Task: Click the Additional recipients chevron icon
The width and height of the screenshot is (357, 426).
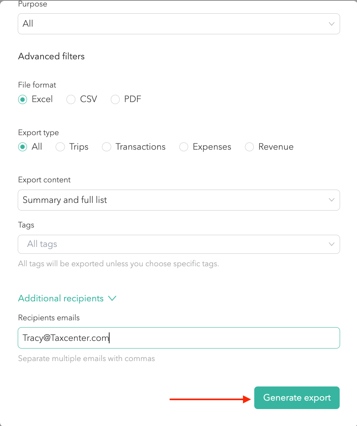Action: 112,299
